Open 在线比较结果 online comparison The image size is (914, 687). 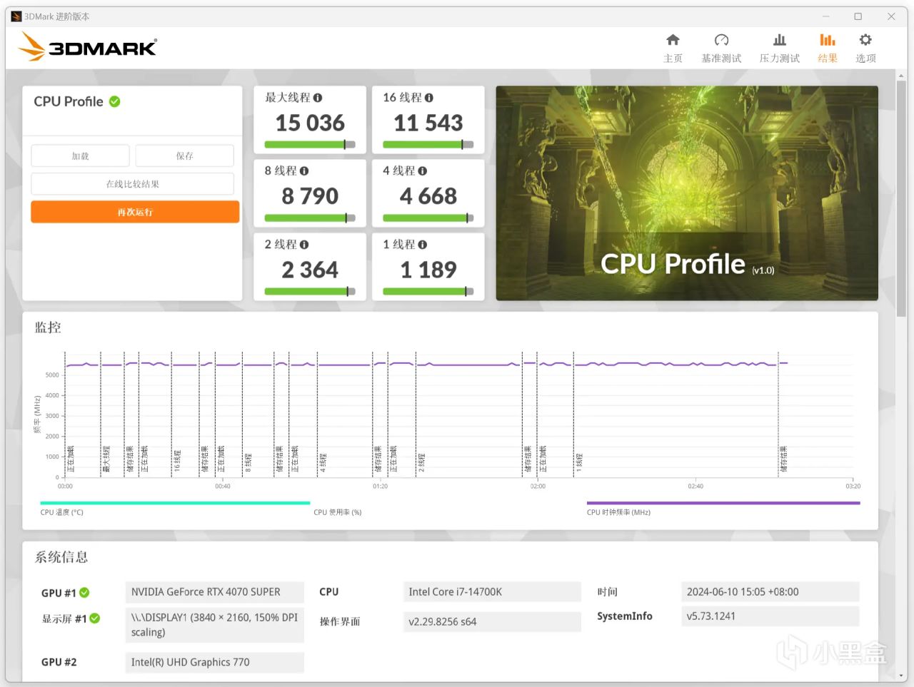132,184
